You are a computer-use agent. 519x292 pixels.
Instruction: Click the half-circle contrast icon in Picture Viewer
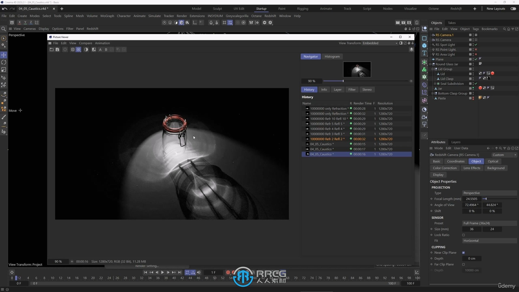(x=86, y=49)
